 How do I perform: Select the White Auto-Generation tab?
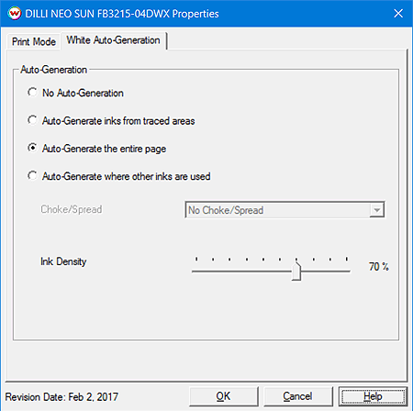114,40
